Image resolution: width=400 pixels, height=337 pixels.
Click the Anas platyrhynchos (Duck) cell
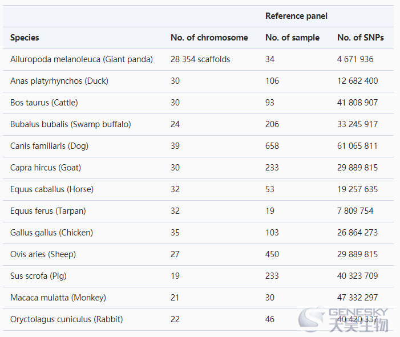(59, 81)
